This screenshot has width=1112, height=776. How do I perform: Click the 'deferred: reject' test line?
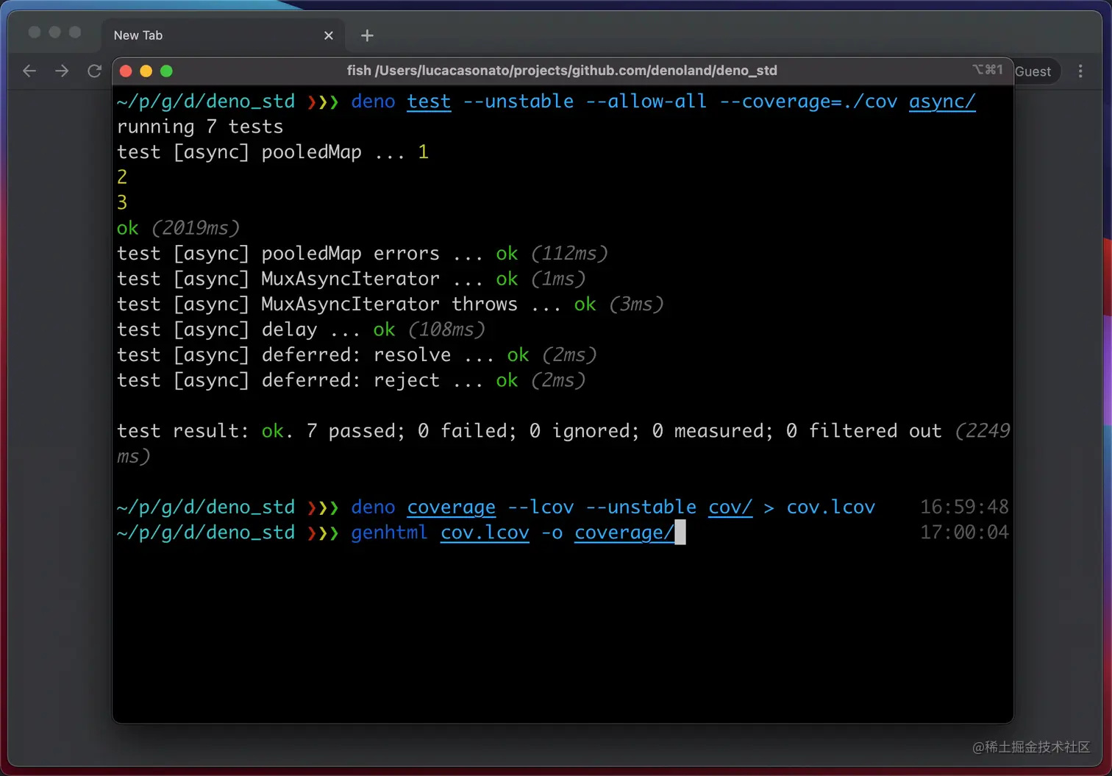[352, 380]
